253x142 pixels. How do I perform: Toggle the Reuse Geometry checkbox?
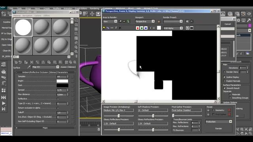click(x=213, y=110)
